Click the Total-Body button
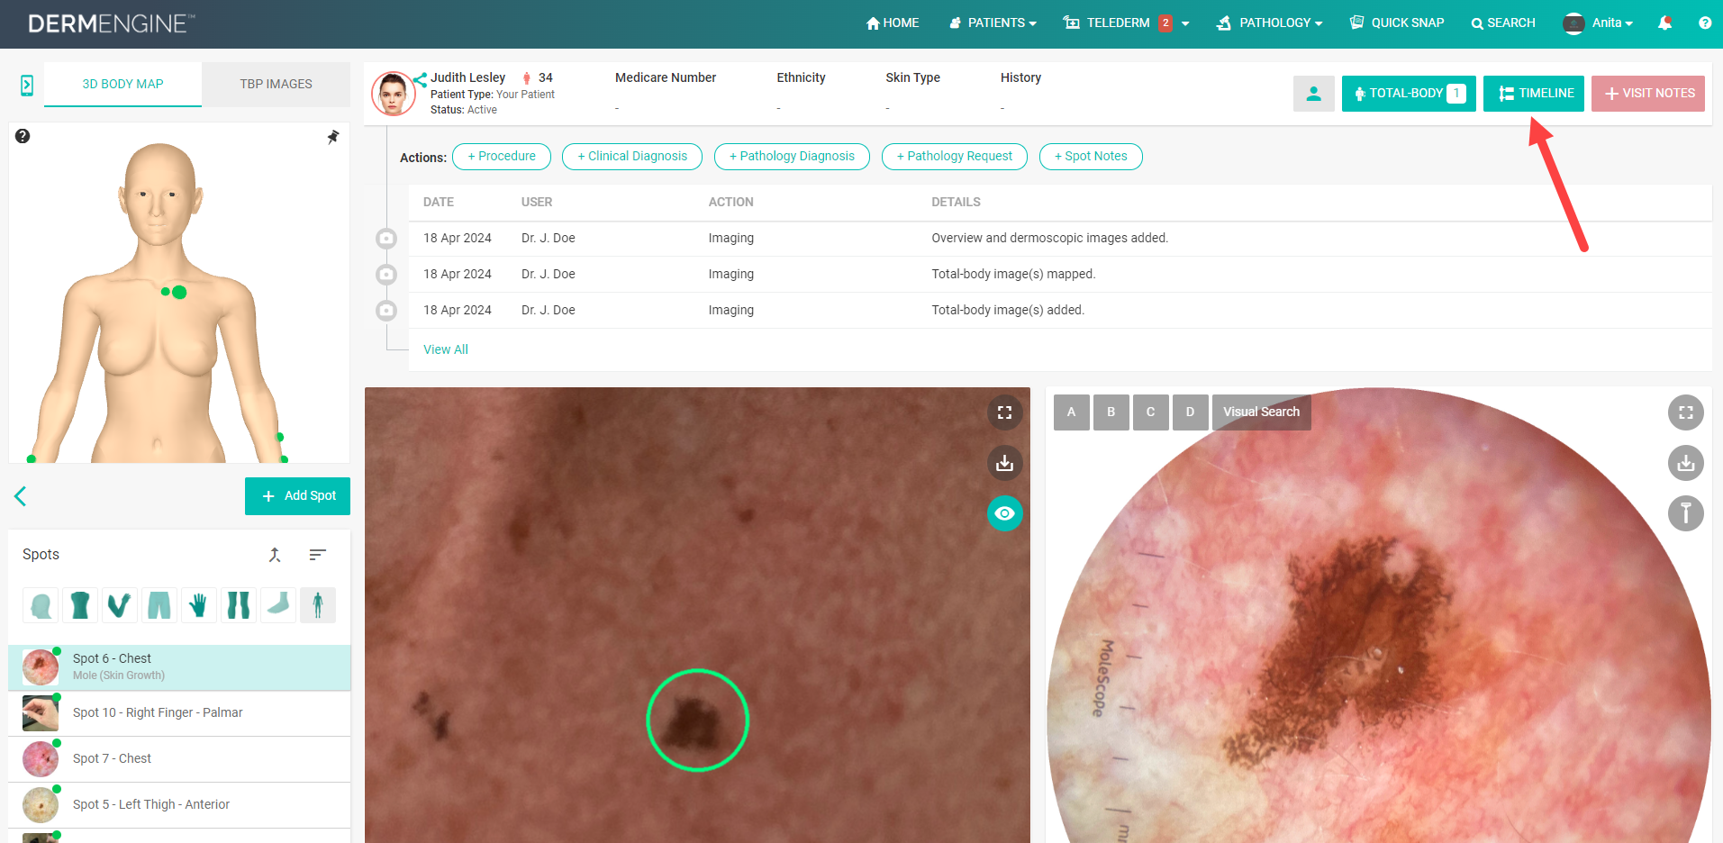 tap(1409, 94)
